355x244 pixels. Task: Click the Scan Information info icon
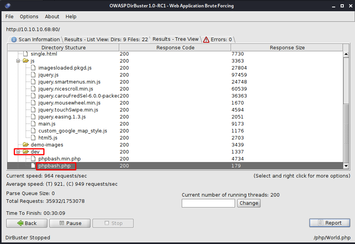click(x=14, y=40)
